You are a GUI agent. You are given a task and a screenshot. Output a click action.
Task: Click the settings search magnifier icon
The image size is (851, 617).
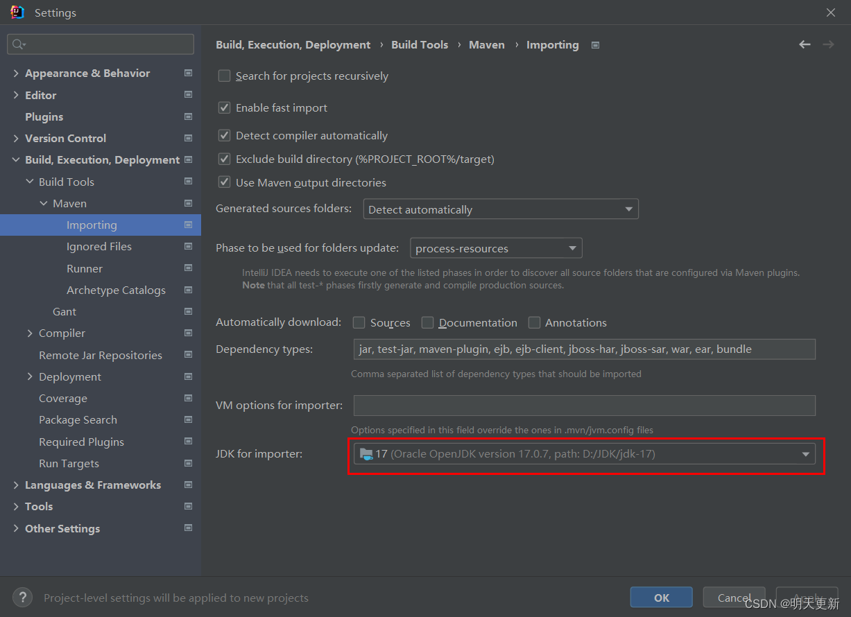pos(19,44)
